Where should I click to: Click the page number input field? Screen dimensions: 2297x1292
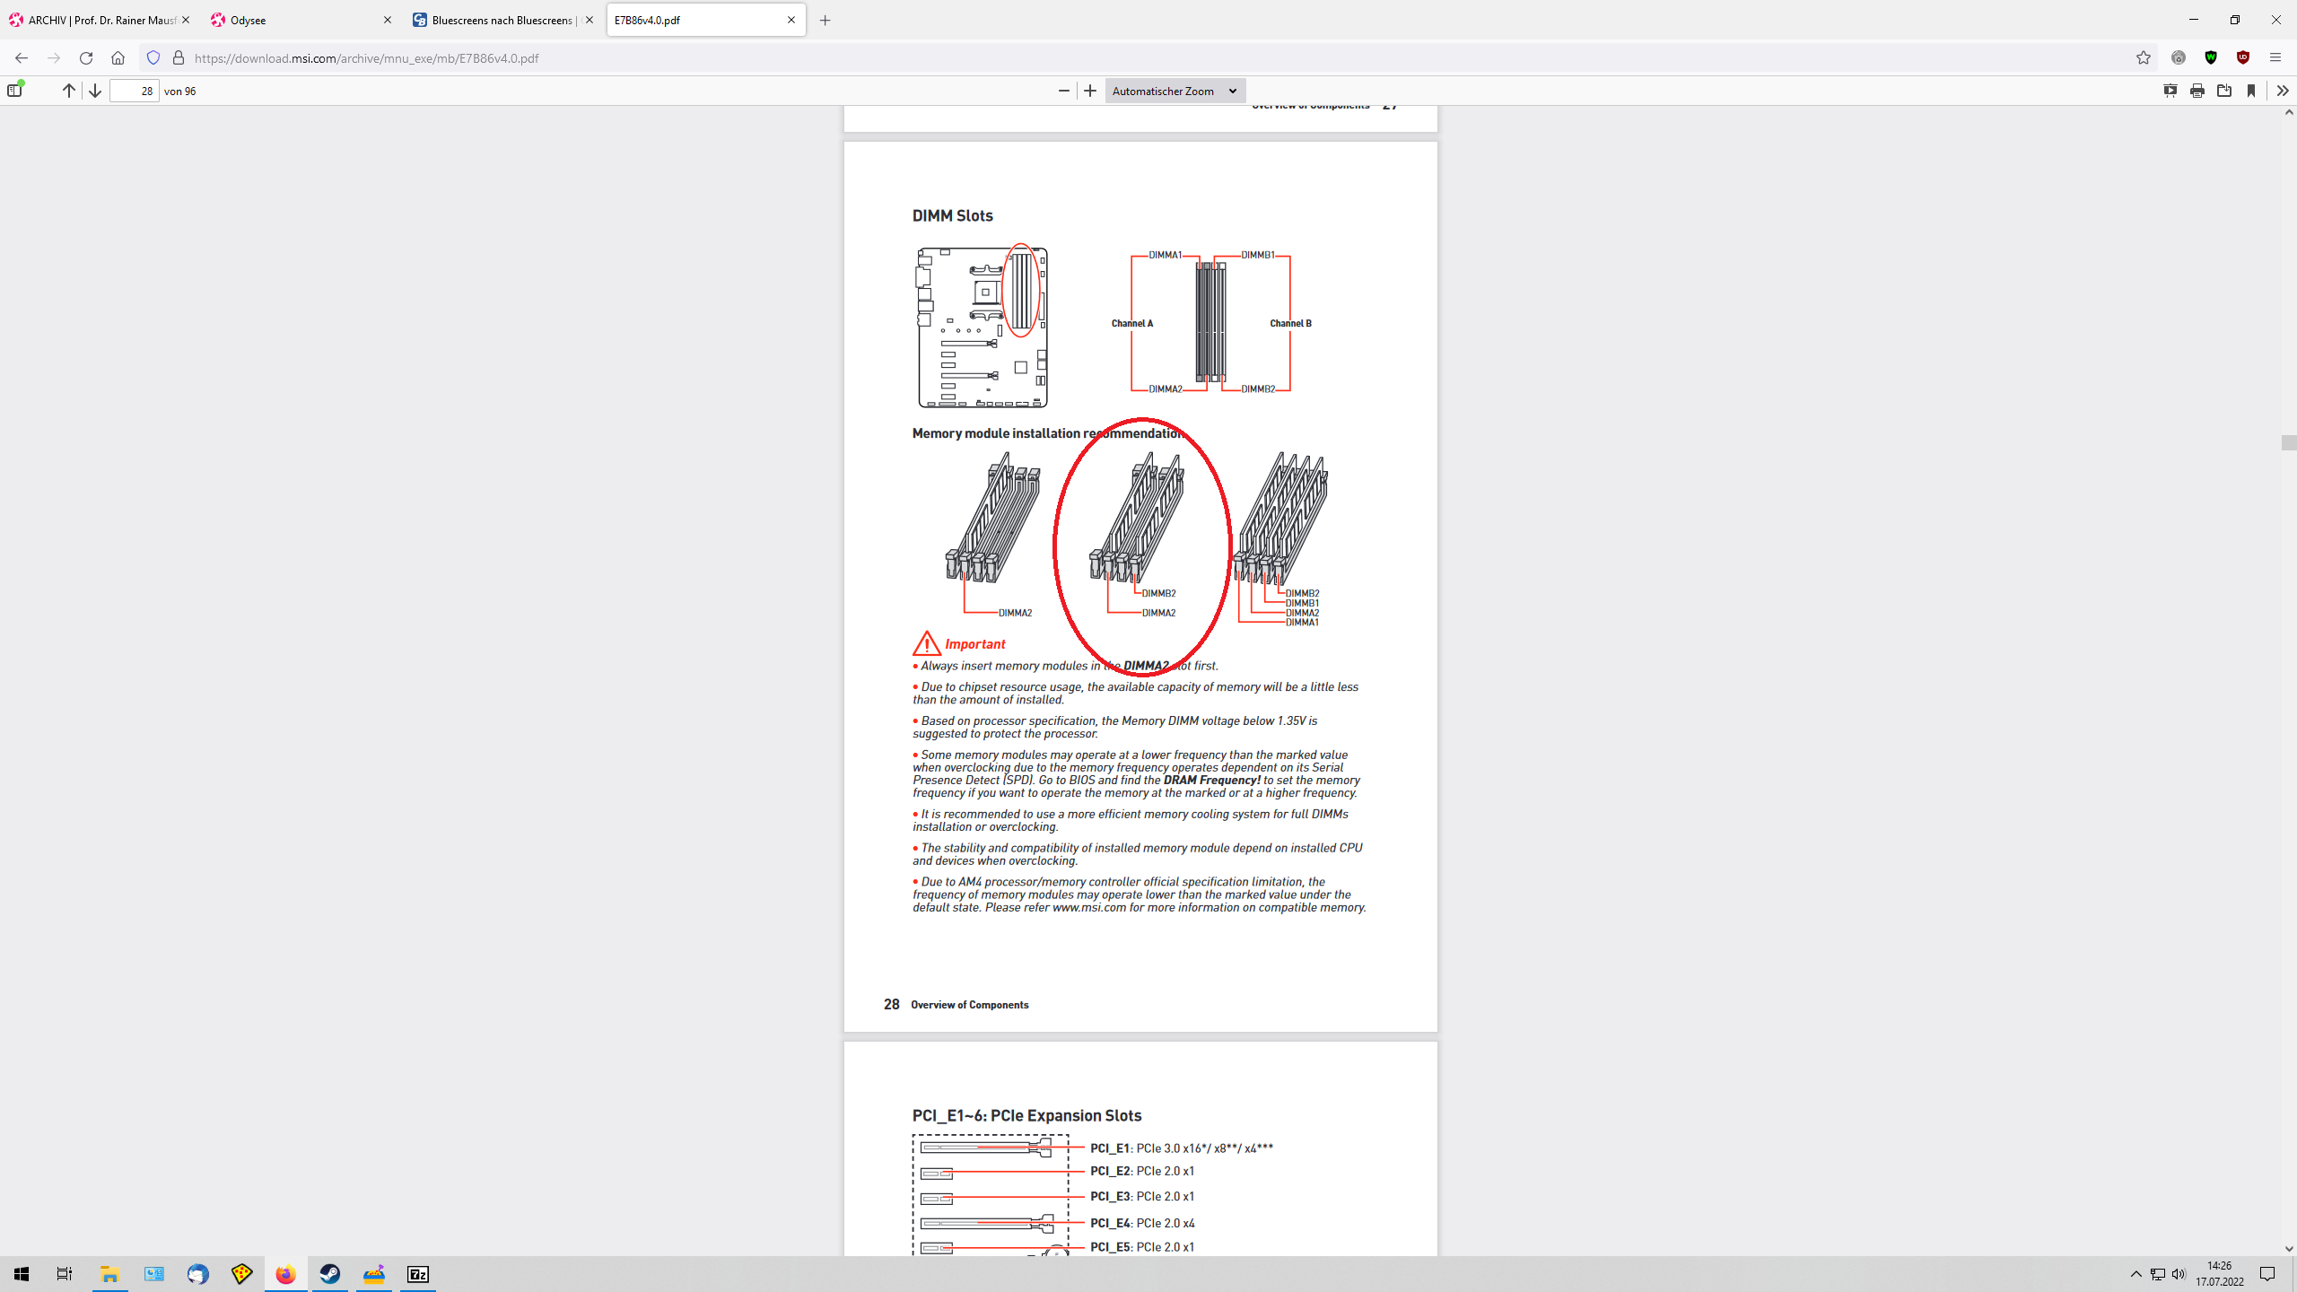tap(134, 91)
